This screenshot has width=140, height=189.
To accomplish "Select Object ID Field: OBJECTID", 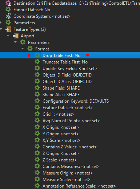I will click(x=67, y=75).
